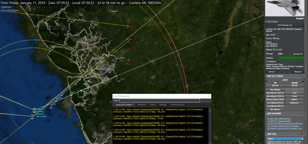Select Low Altitude (610 m) preset
The height and width of the screenshot is (144, 308).
(x=275, y=103)
